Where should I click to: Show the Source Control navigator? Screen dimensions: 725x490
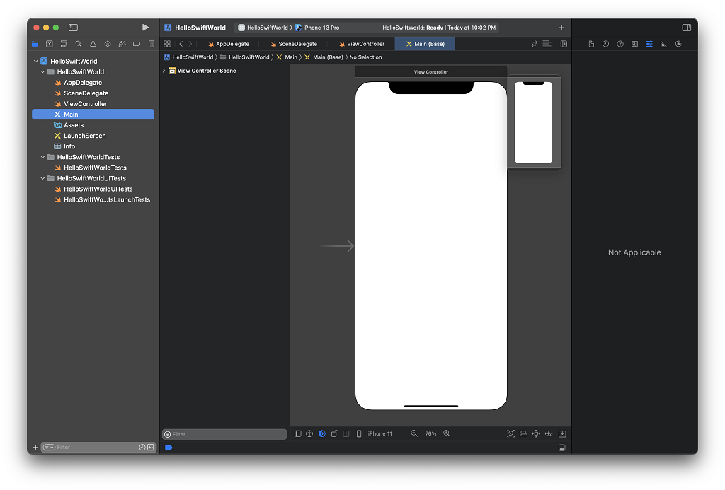pos(50,44)
